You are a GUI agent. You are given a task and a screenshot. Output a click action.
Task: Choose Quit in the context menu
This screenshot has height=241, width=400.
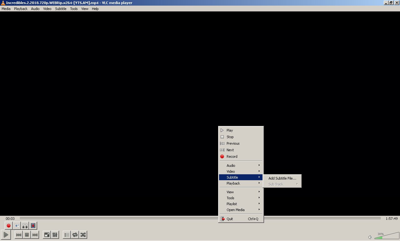click(x=241, y=219)
